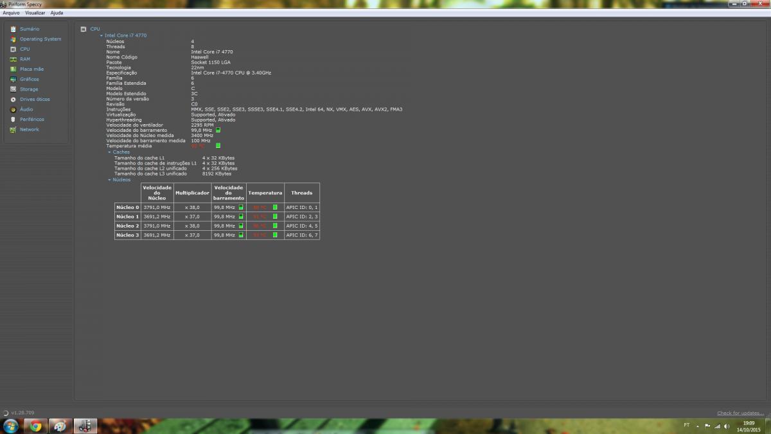Click the green average temperature graph icon
771x434 pixels.
coord(218,146)
